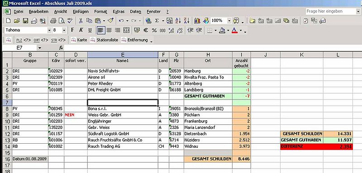Open the Datei menu
Screen dimensions: 362x173
19,11
